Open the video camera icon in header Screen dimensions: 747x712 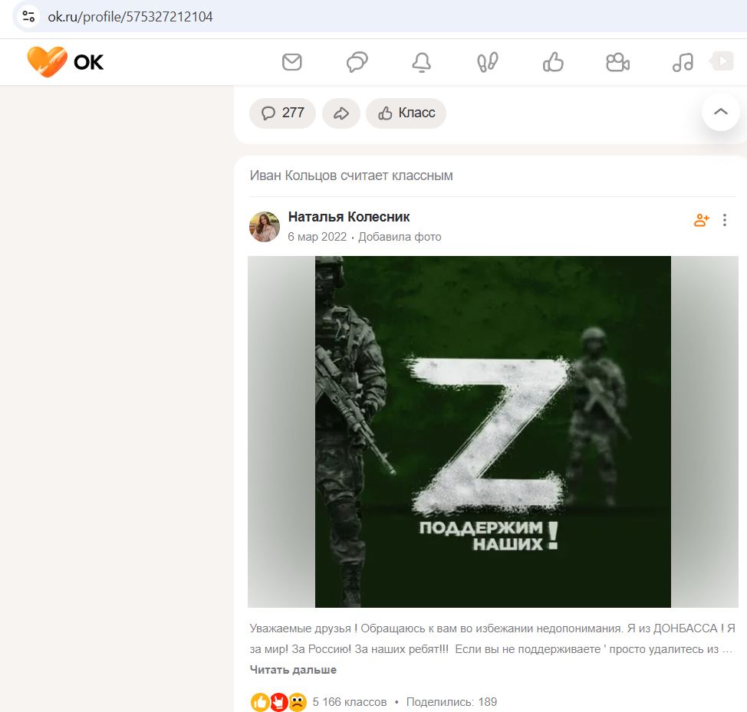tap(618, 62)
